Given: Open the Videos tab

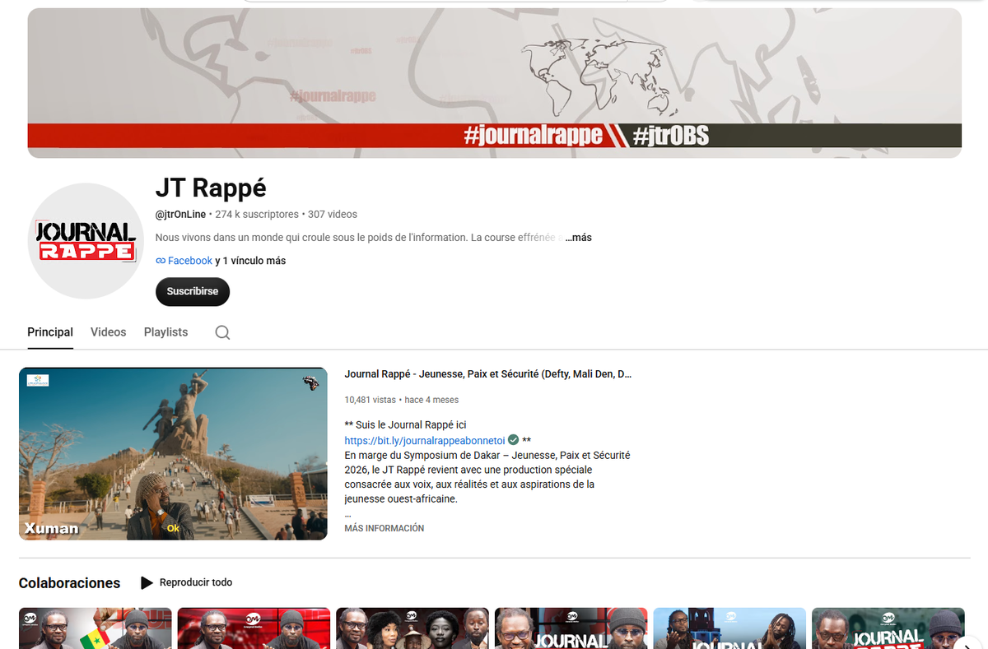Looking at the screenshot, I should click(109, 332).
